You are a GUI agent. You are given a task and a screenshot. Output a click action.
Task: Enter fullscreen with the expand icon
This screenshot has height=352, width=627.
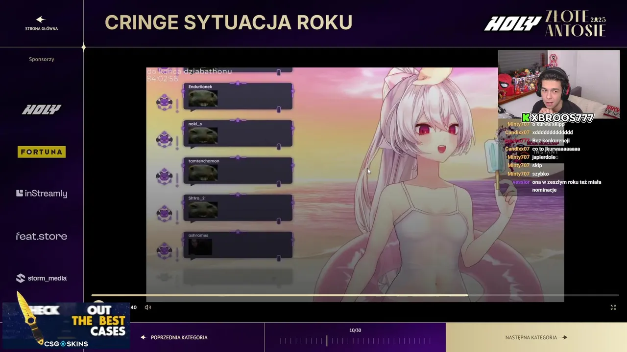coord(613,307)
